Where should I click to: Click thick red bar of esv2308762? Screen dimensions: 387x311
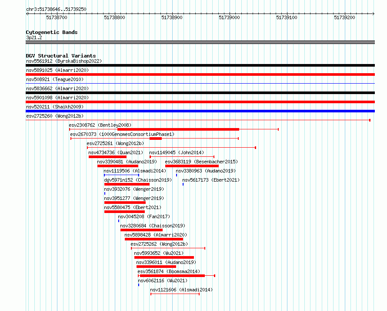tap(178, 129)
